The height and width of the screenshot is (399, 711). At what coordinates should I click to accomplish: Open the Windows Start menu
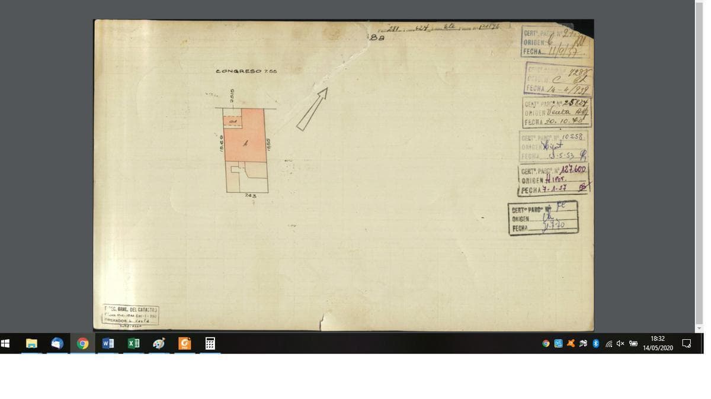(6, 343)
